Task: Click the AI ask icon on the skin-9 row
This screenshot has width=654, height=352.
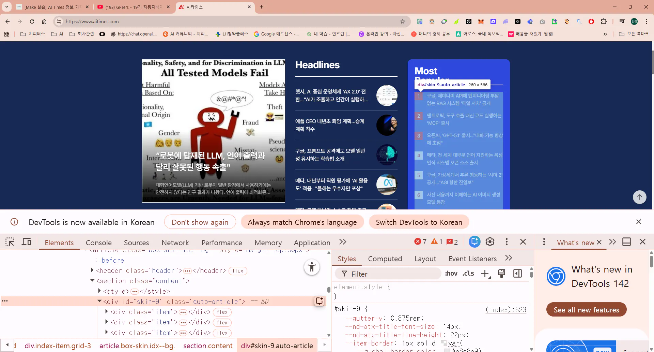Action: pos(319,301)
